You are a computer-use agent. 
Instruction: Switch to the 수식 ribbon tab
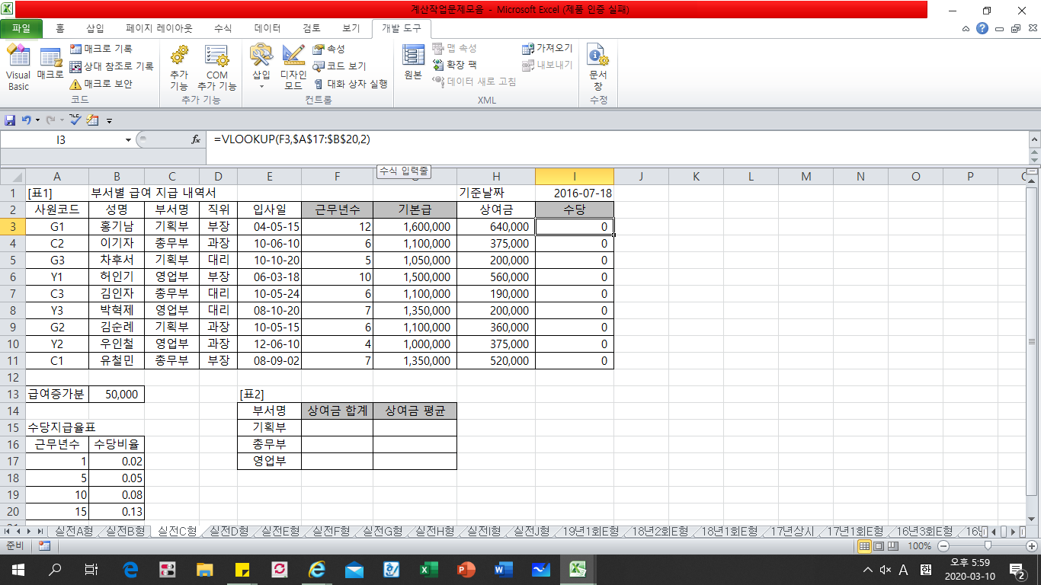pyautogui.click(x=223, y=28)
